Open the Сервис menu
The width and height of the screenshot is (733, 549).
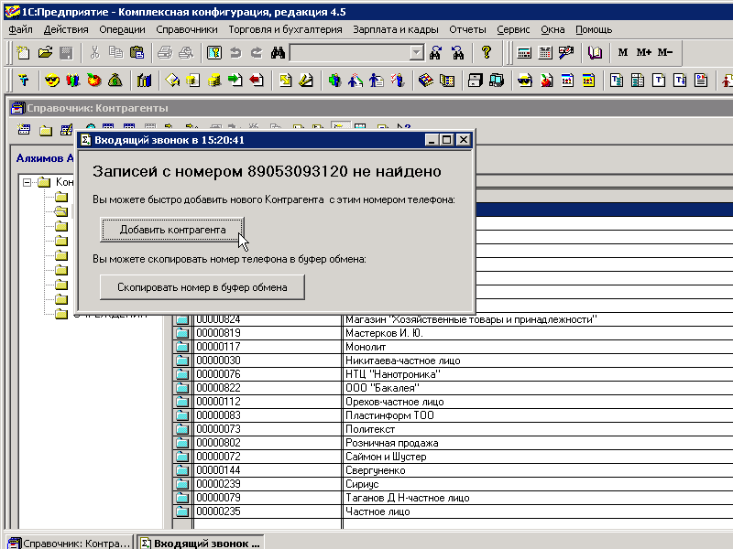pos(513,29)
